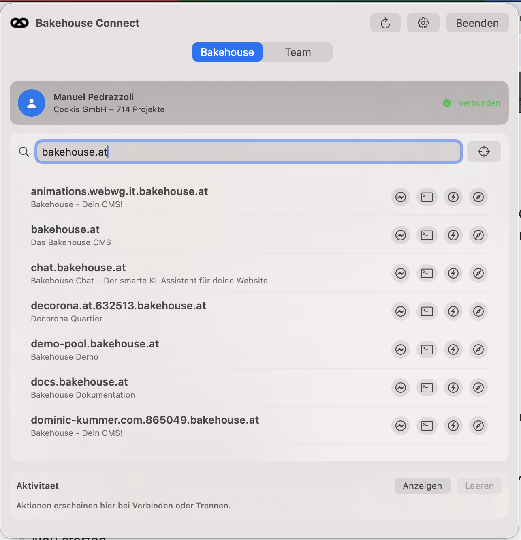Click the wave icon in the docs.bakehouse.at row
The width and height of the screenshot is (521, 540).
401,388
